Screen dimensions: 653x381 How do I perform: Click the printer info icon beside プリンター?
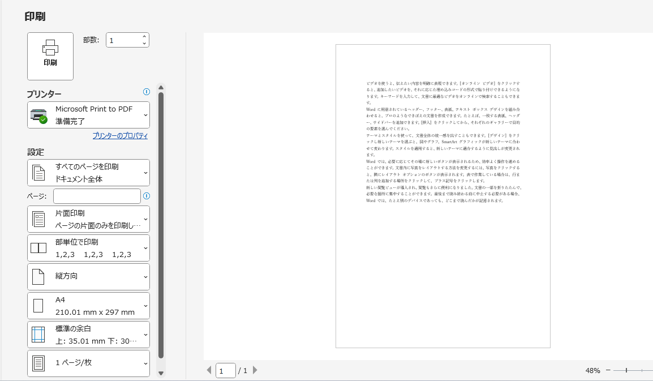[x=147, y=92]
